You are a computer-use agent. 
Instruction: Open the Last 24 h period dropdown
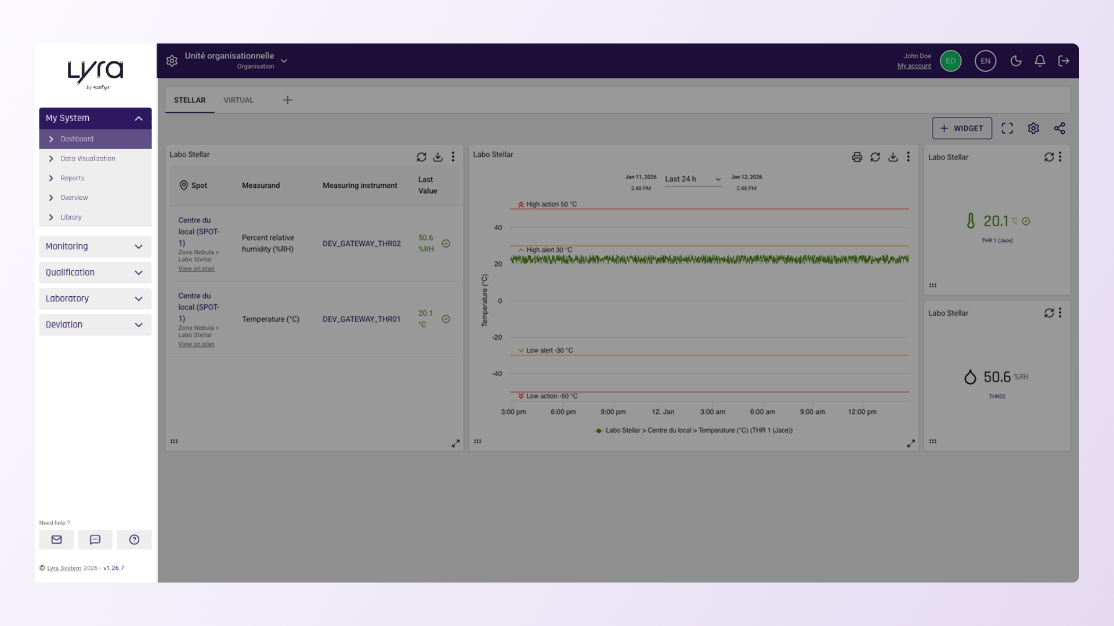click(x=693, y=179)
